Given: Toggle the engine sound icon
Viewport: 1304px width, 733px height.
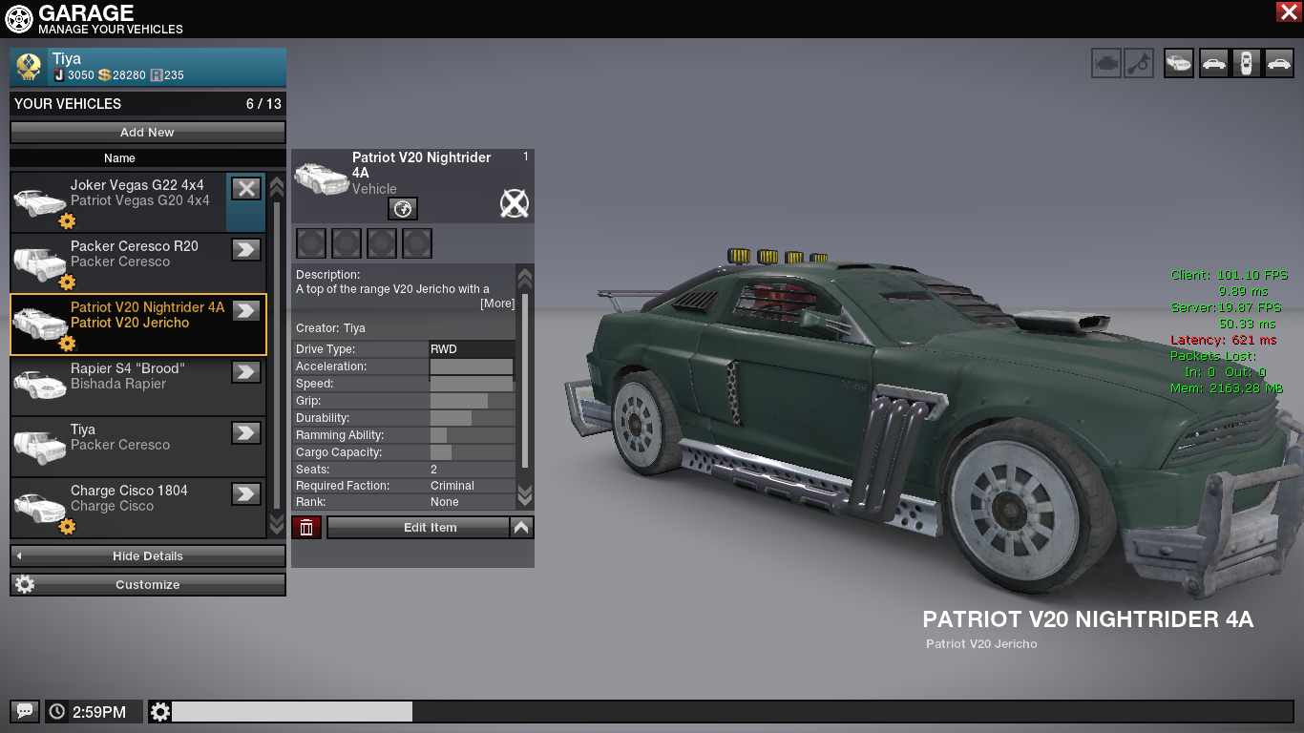Looking at the screenshot, I should pyautogui.click(x=1106, y=63).
